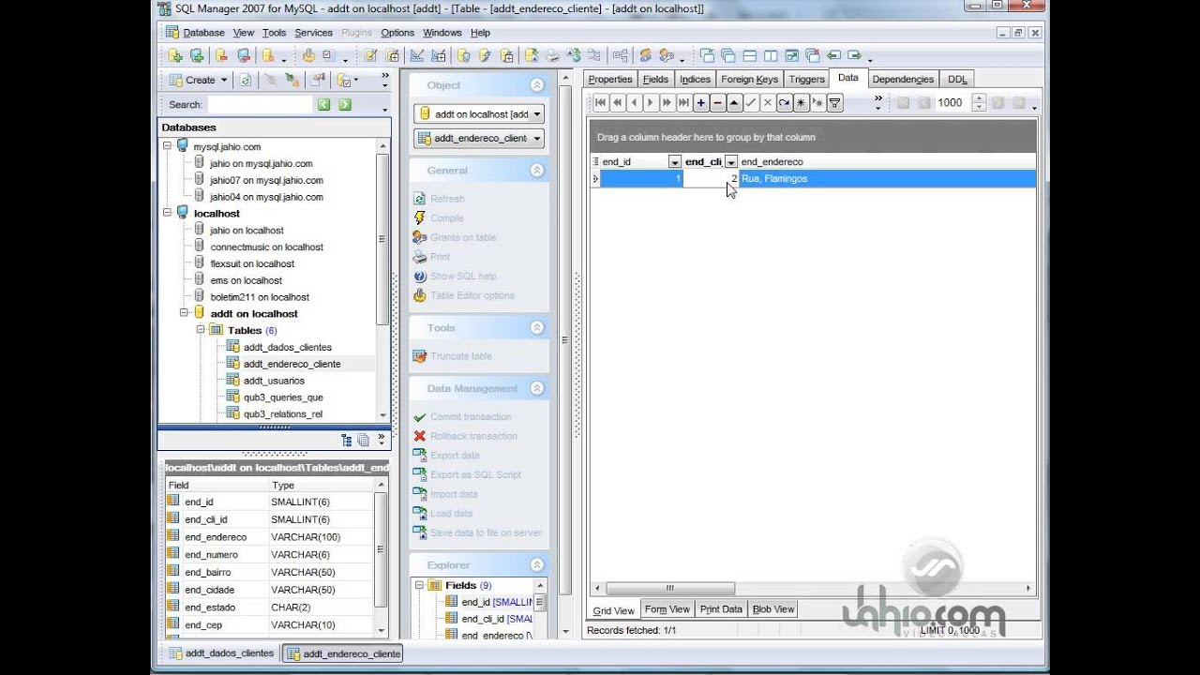Click the Export data link
Screen dimensions: 1200x675
point(455,456)
